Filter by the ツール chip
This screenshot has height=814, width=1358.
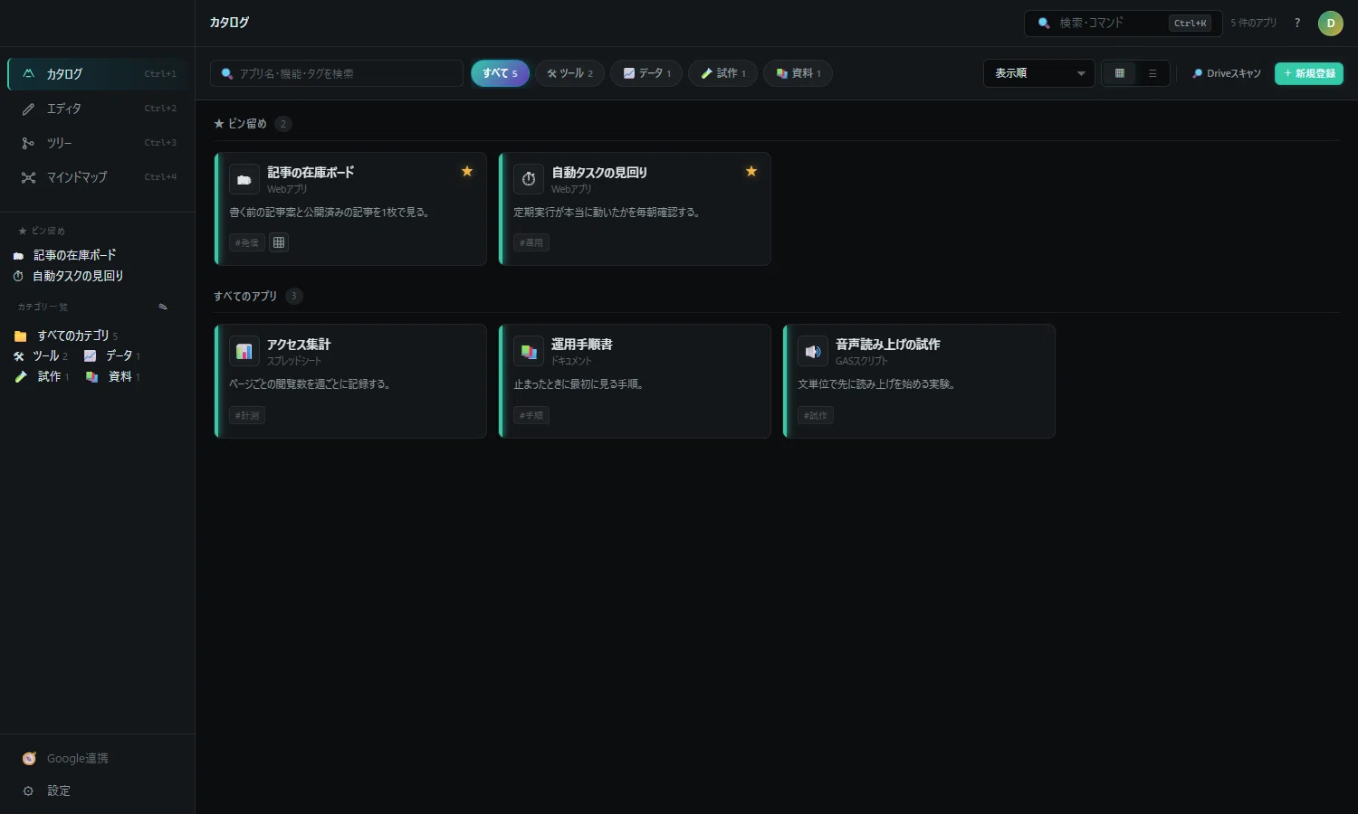point(569,73)
